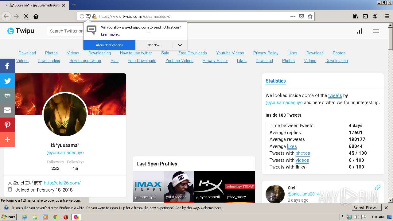Open photos link in statistics table

point(303,153)
